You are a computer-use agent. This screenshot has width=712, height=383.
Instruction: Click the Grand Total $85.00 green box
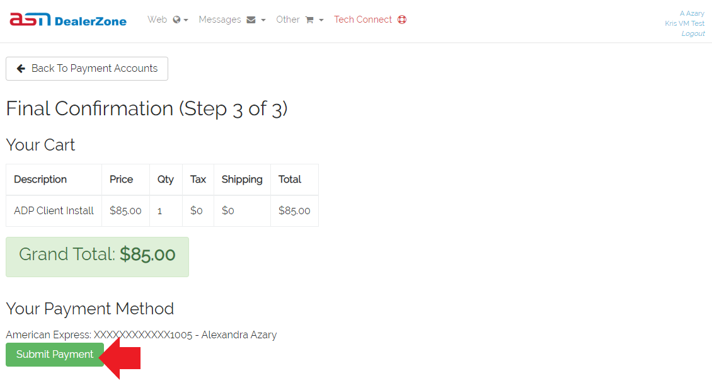tap(97, 257)
